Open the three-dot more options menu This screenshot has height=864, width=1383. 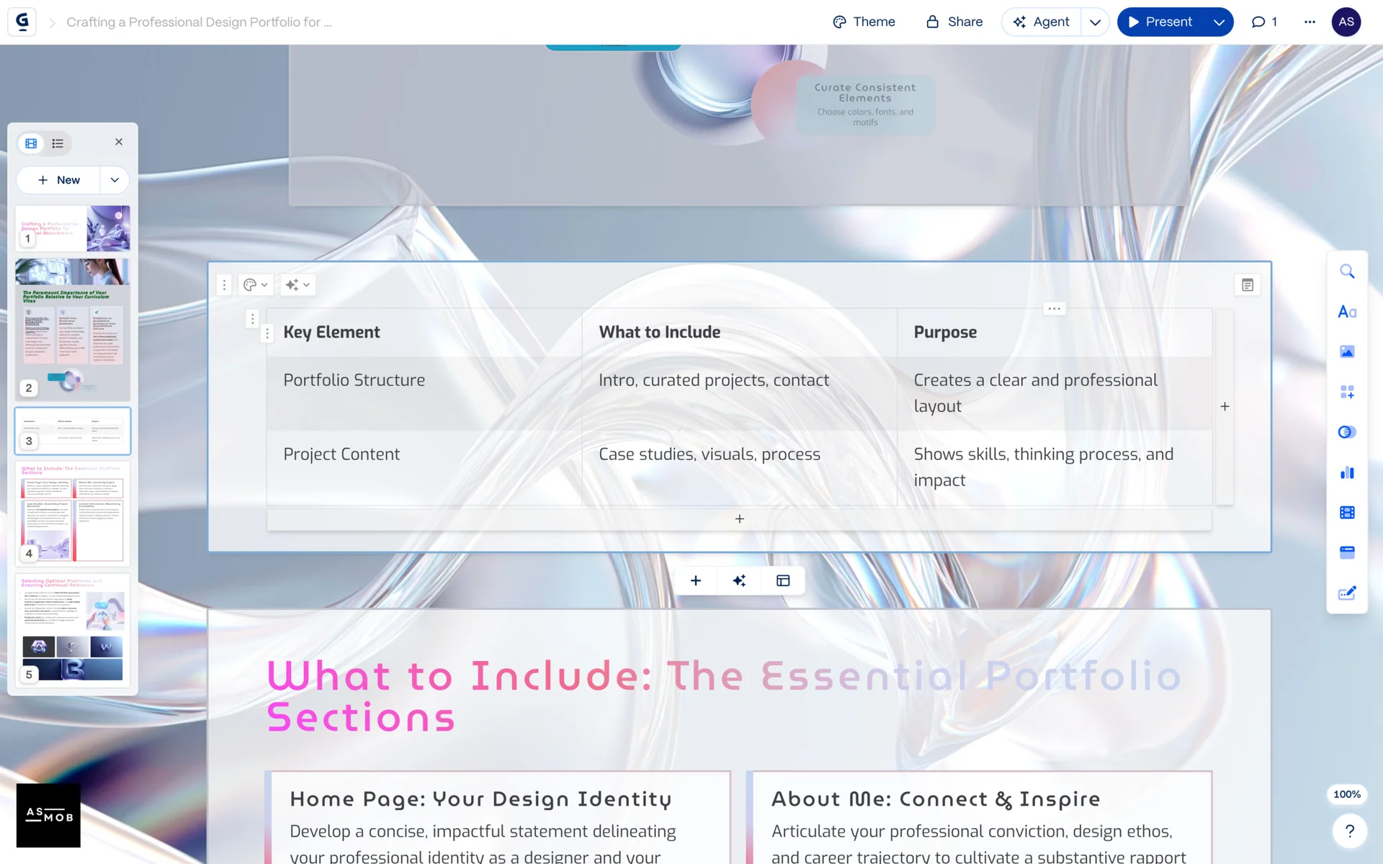[x=1310, y=22]
